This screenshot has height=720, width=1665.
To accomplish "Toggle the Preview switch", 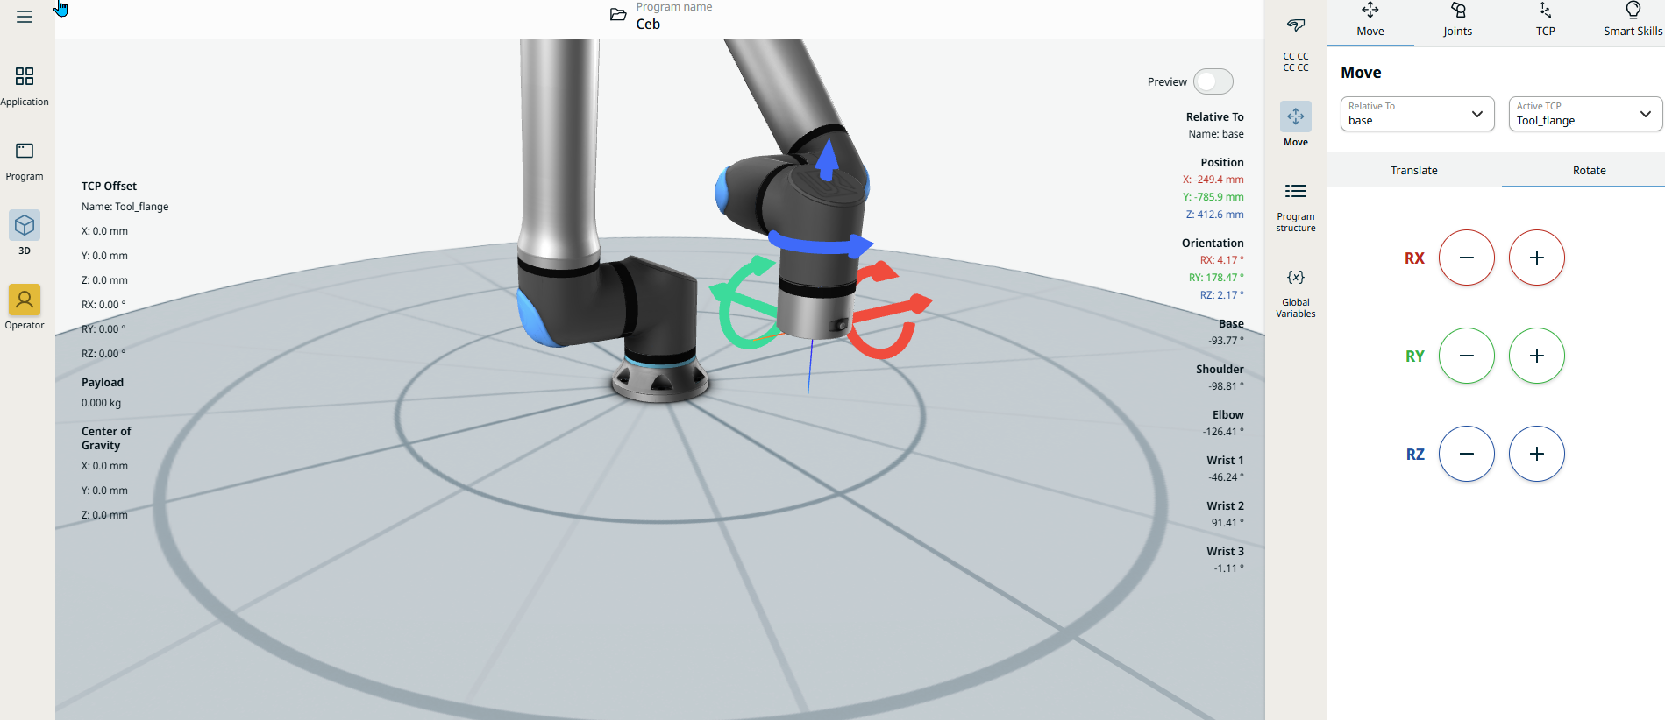I will (1213, 81).
